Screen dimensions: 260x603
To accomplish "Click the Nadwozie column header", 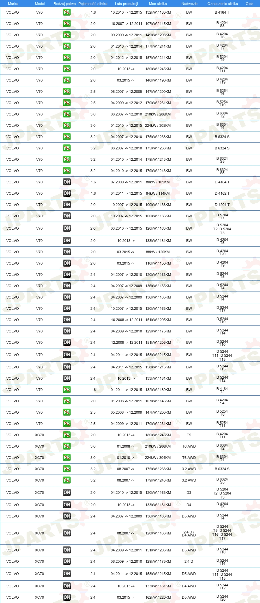I will (189, 4).
